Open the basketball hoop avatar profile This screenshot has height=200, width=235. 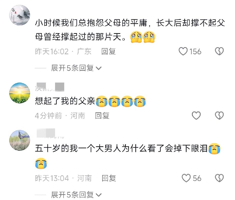click(20, 140)
